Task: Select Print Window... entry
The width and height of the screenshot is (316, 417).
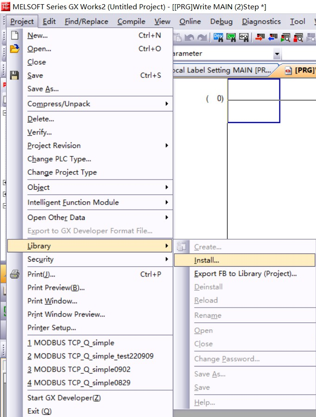Action: coord(90,301)
